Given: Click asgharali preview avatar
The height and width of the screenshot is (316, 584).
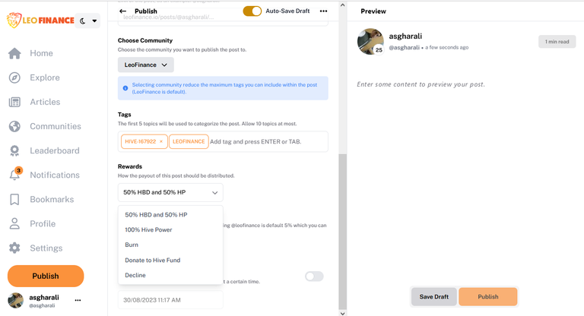Looking at the screenshot, I should (370, 41).
